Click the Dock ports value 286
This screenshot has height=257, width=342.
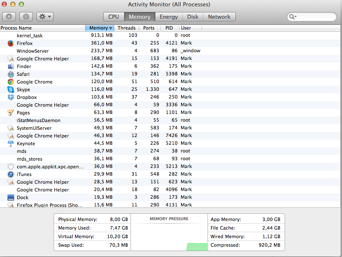click(x=155, y=197)
